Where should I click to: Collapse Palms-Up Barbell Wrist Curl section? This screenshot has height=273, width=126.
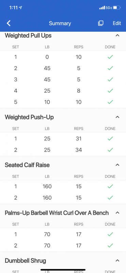pos(117,213)
